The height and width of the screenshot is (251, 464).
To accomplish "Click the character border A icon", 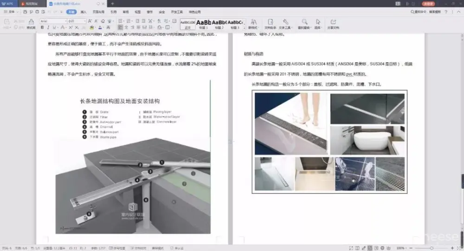I will [108, 27].
